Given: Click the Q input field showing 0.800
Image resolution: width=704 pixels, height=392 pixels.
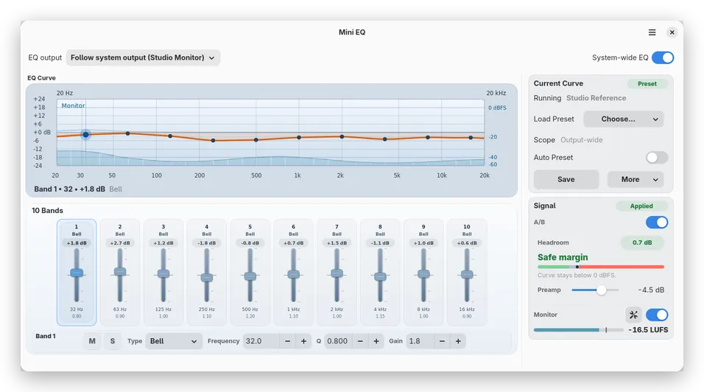Looking at the screenshot, I should (337, 341).
